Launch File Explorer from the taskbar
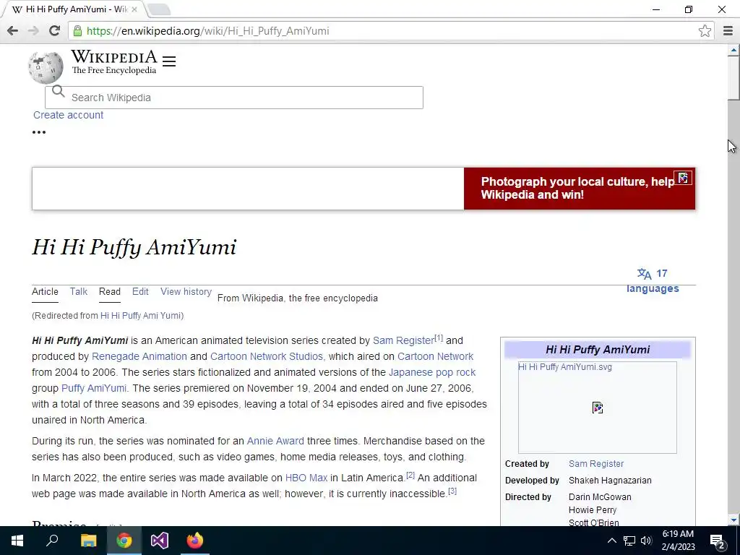The width and height of the screenshot is (740, 555). pyautogui.click(x=88, y=541)
